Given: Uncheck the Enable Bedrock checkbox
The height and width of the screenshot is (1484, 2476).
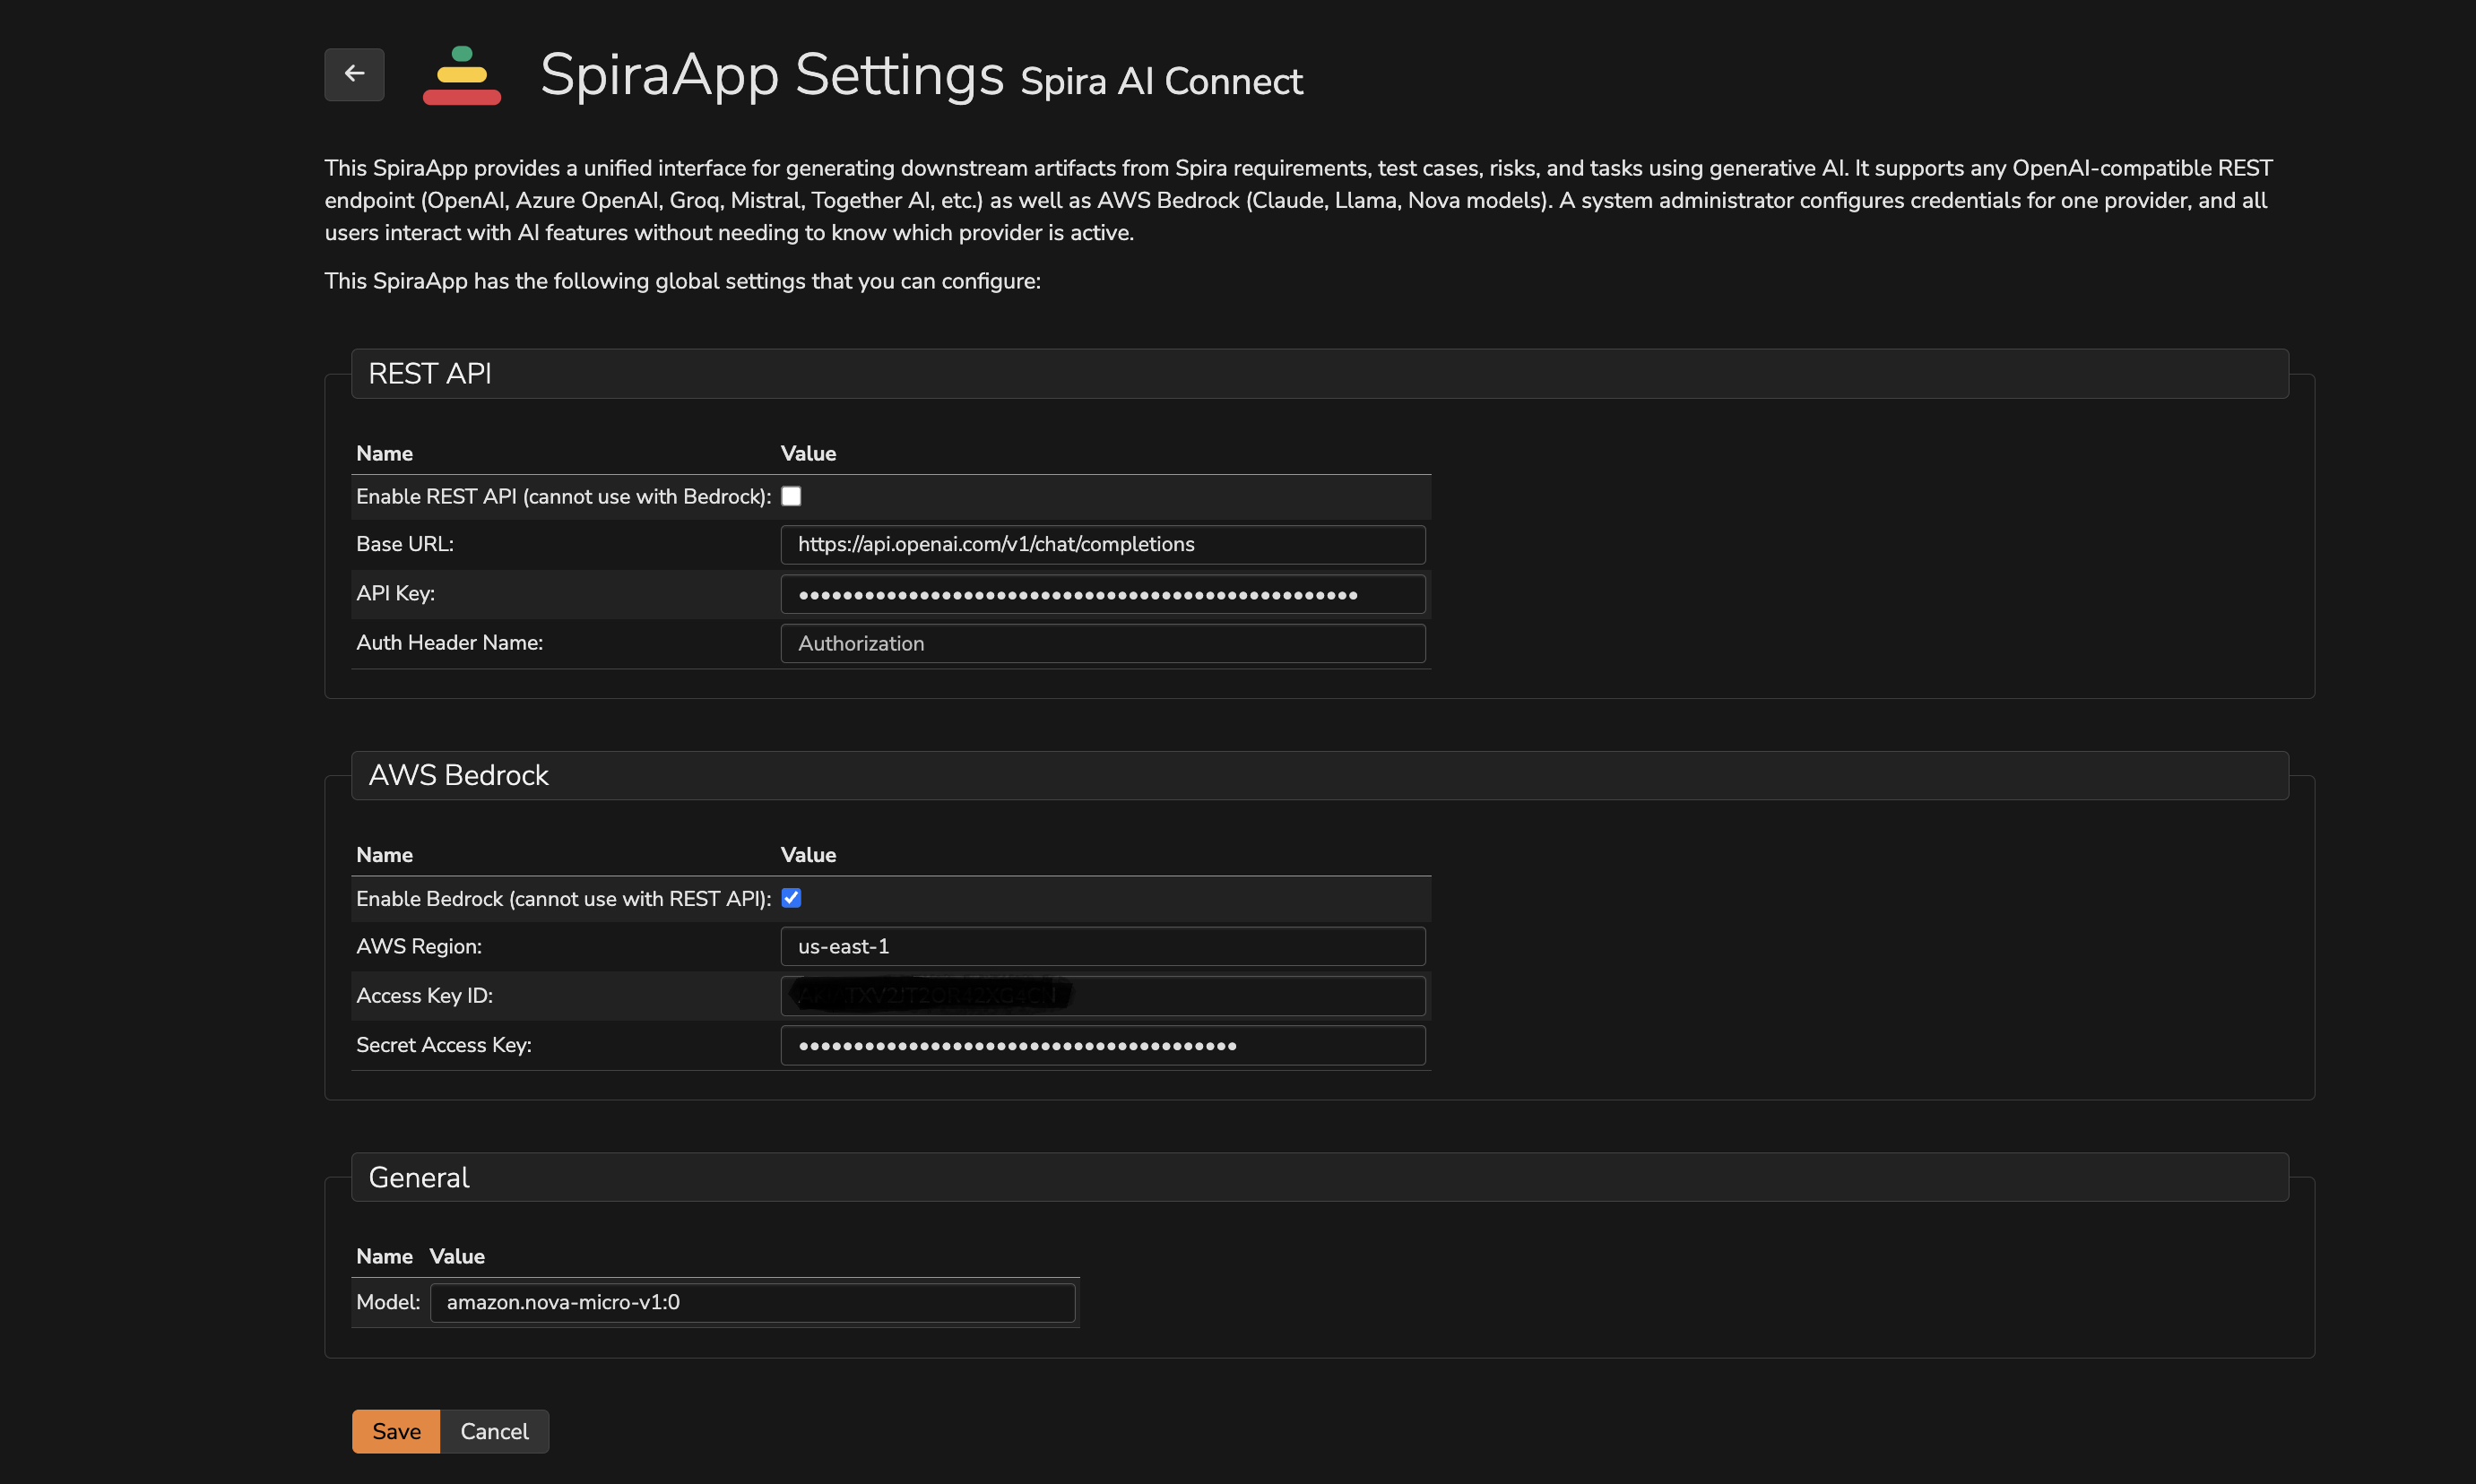Looking at the screenshot, I should [791, 898].
